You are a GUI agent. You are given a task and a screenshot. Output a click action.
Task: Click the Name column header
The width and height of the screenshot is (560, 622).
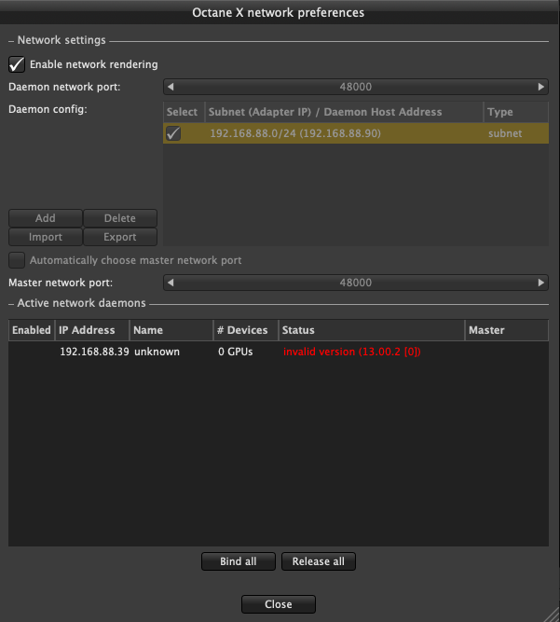click(x=171, y=330)
